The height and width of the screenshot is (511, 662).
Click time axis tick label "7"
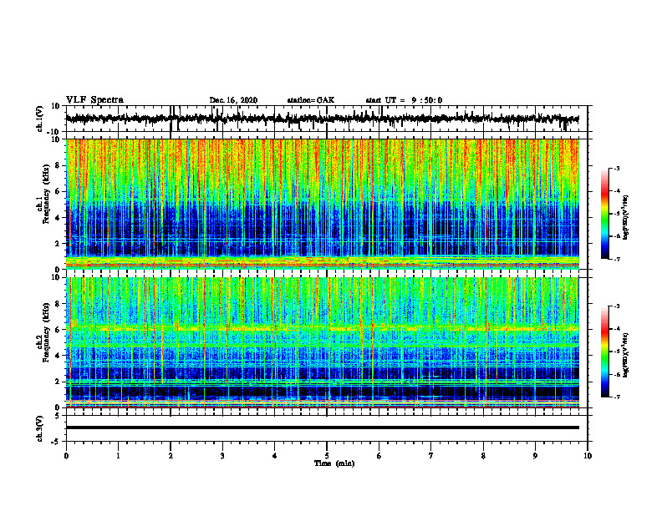tap(431, 456)
